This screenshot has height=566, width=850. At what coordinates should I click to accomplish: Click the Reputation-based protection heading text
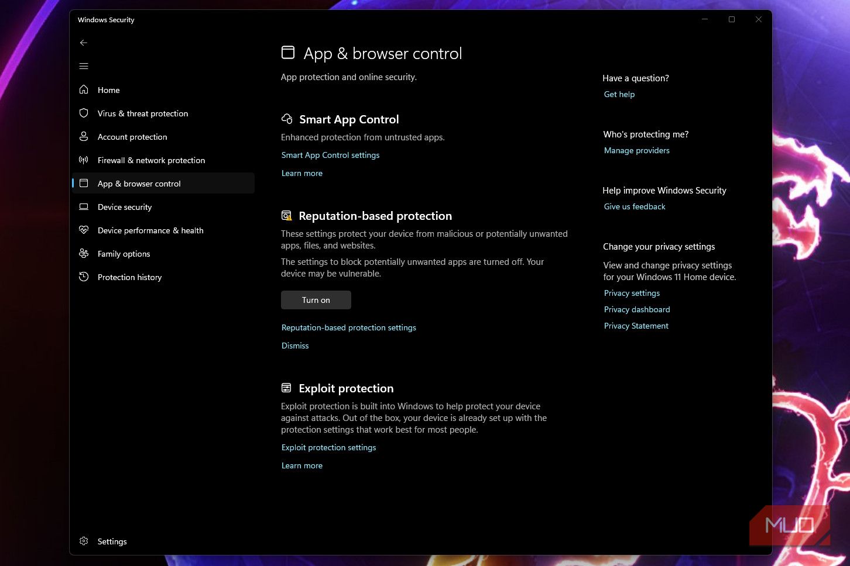375,216
